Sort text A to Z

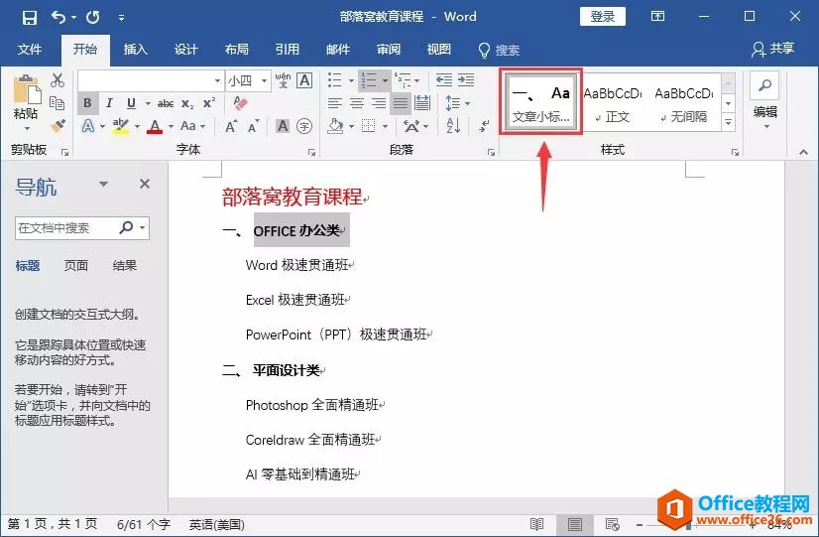[453, 126]
